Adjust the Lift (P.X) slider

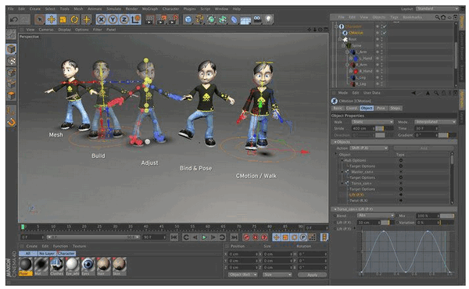click(388, 223)
